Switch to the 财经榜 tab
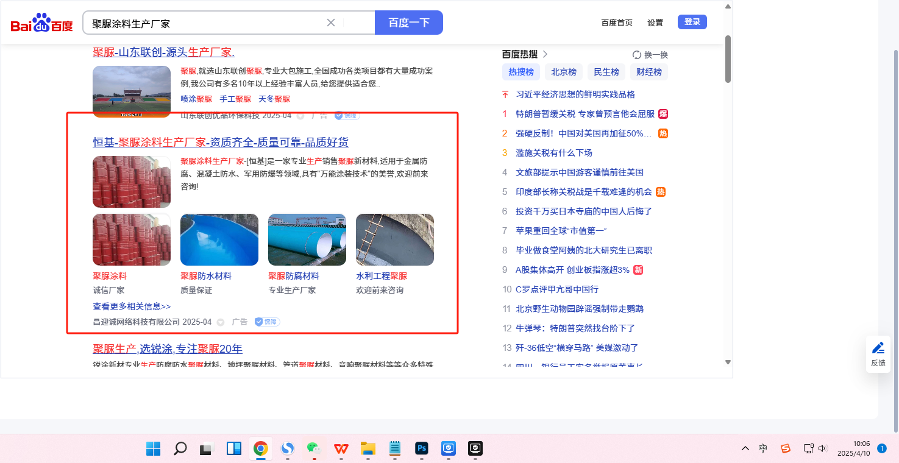Viewport: 899px width, 463px height. tap(649, 72)
